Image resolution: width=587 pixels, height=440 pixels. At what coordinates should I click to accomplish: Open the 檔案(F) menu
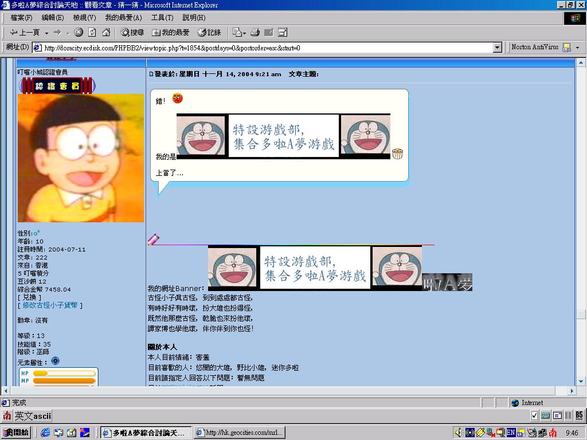pos(21,18)
